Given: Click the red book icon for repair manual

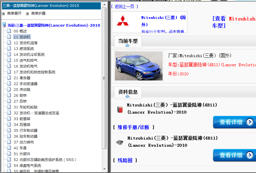Looking at the screenshot, I should click(x=120, y=109).
